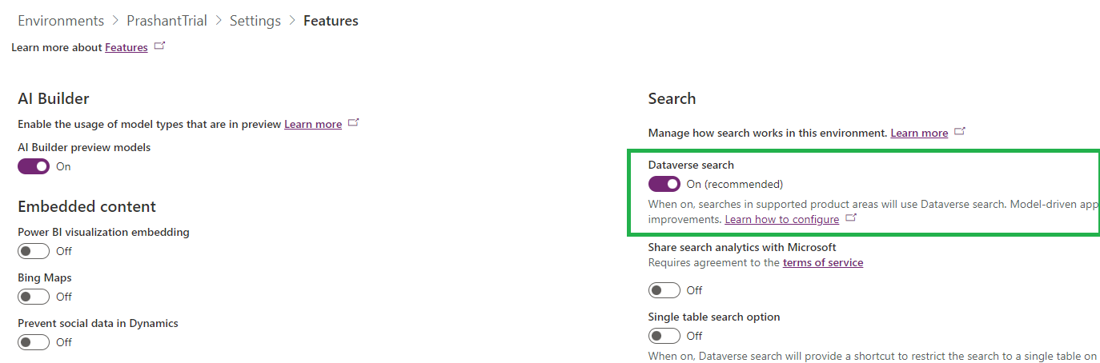This screenshot has width=1100, height=363.
Task: Click Learn more link under AI Builder
Action: (x=313, y=124)
